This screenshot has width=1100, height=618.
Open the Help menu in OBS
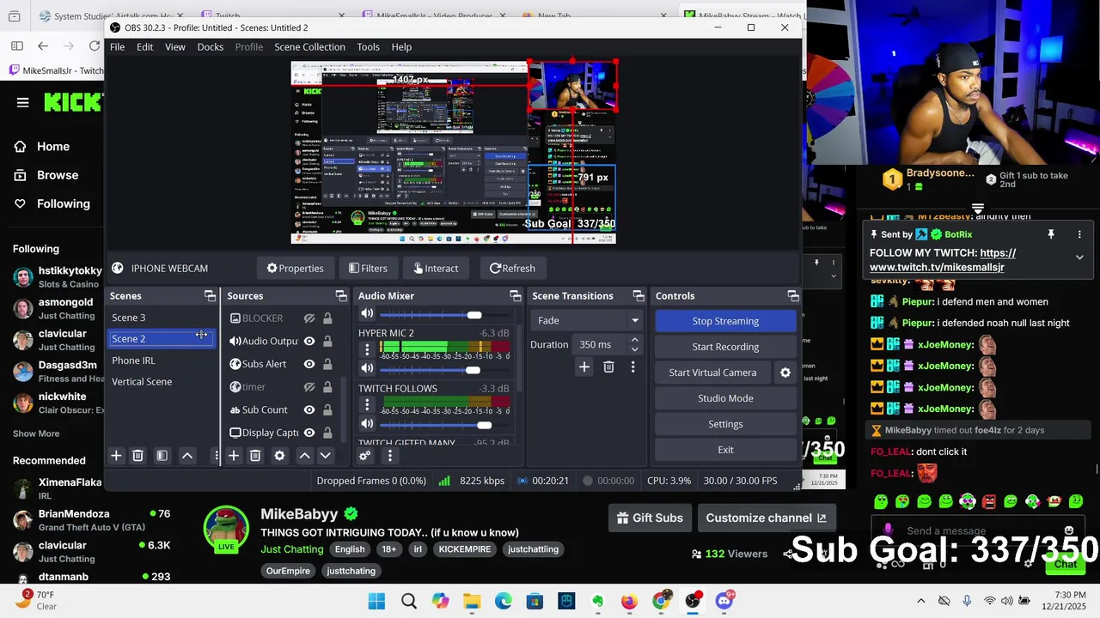[x=401, y=47]
